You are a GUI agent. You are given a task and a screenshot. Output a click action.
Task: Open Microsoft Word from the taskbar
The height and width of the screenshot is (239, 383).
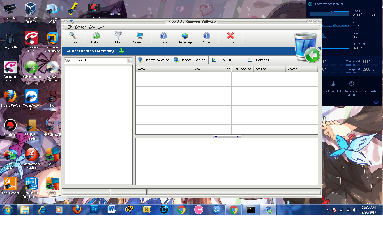click(x=112, y=210)
